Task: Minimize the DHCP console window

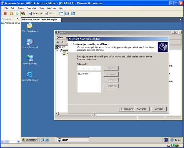Action: 173,33
